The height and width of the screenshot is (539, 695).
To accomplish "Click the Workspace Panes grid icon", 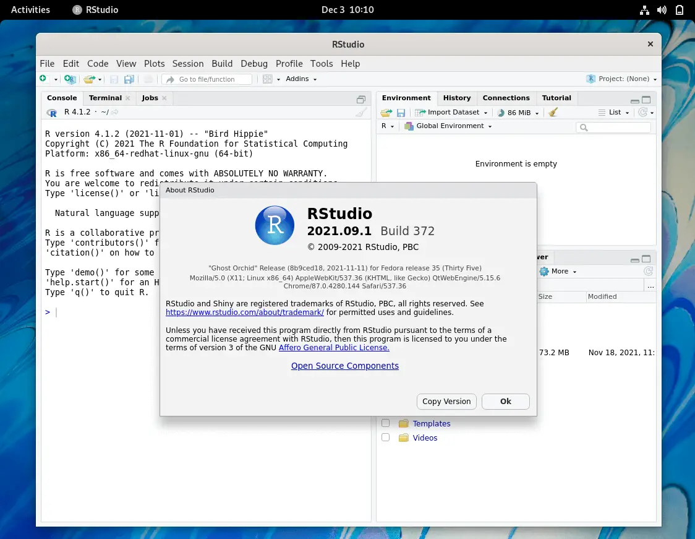I will (267, 79).
